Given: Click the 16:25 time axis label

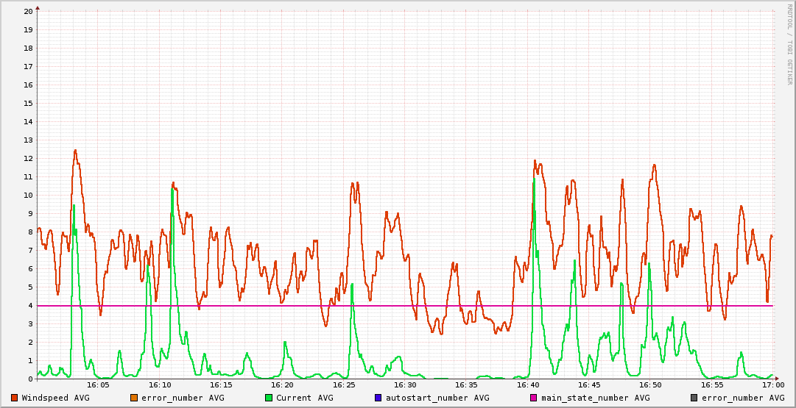Looking at the screenshot, I should pyautogui.click(x=344, y=384).
